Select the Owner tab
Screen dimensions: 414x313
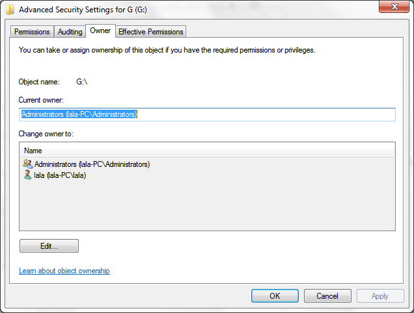point(100,31)
